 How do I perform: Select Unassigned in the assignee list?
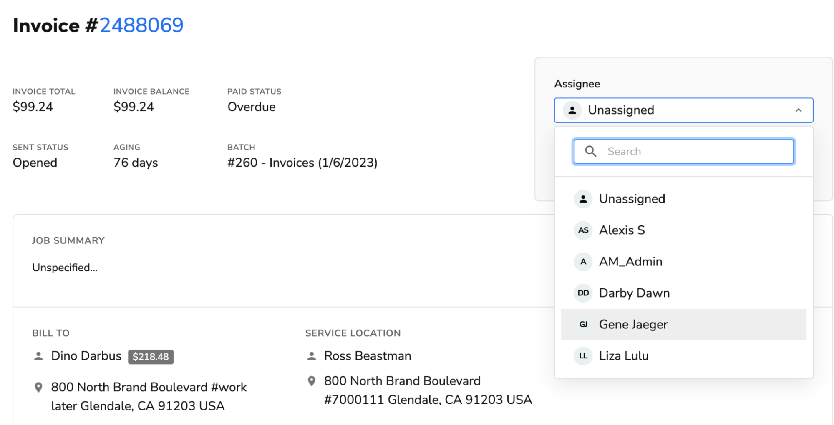(632, 199)
